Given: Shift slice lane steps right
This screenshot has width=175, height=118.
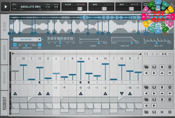Looking at the screenshot, I should click(154, 73).
